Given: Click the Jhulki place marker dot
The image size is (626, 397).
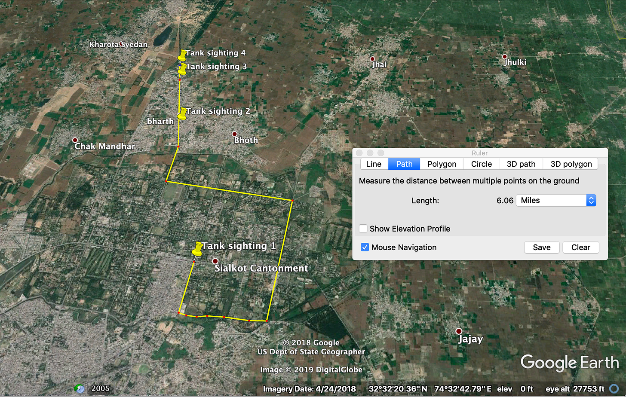Looking at the screenshot, I should coord(505,57).
